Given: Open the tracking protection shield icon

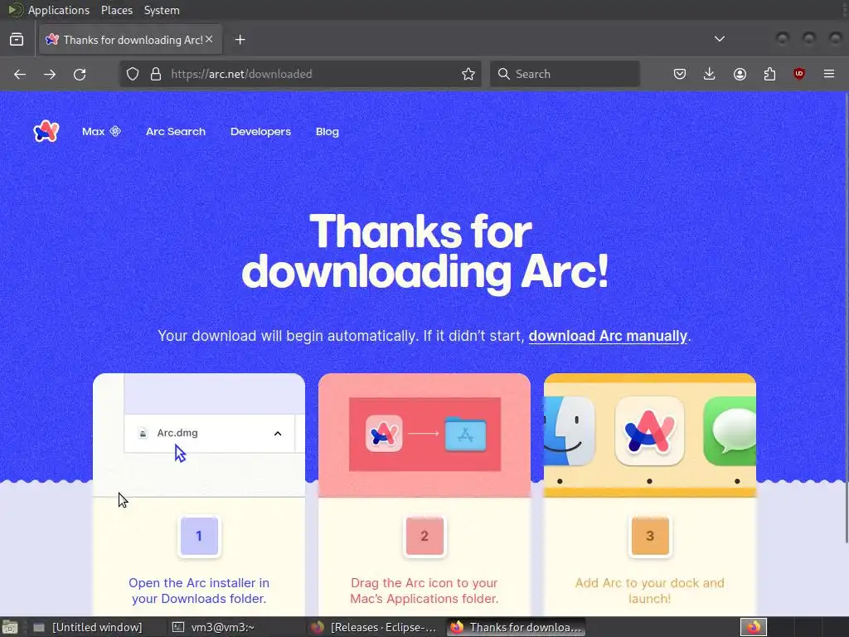Looking at the screenshot, I should [133, 74].
